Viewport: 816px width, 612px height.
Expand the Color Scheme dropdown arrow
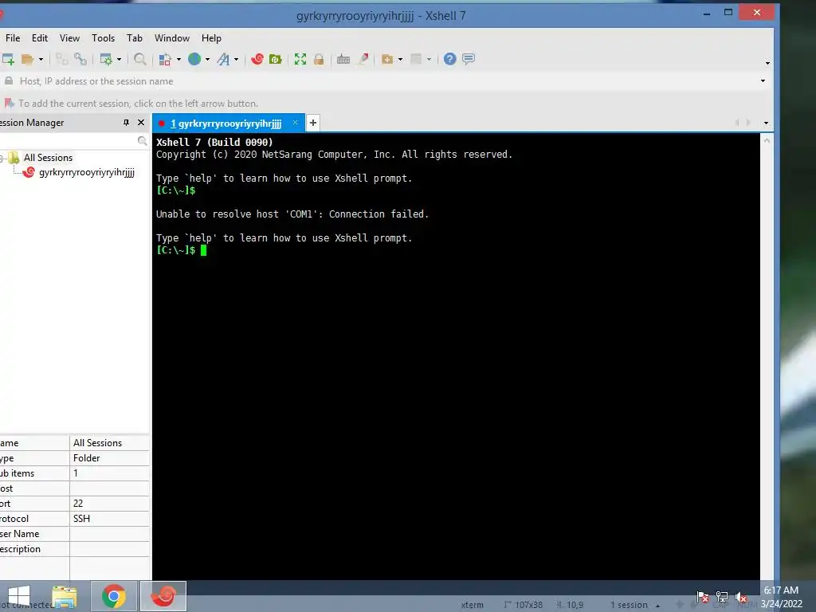click(179, 59)
